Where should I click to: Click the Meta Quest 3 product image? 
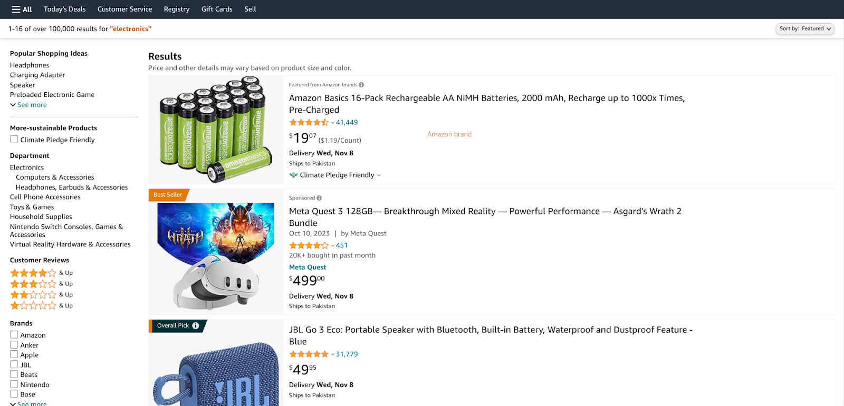pos(216,255)
